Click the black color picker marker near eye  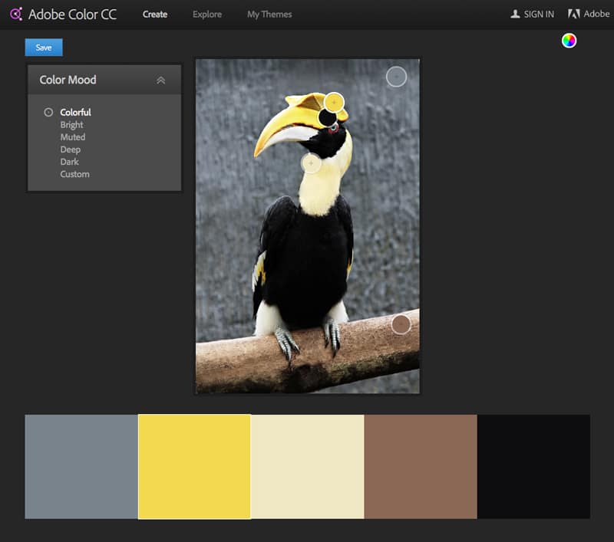click(x=328, y=117)
